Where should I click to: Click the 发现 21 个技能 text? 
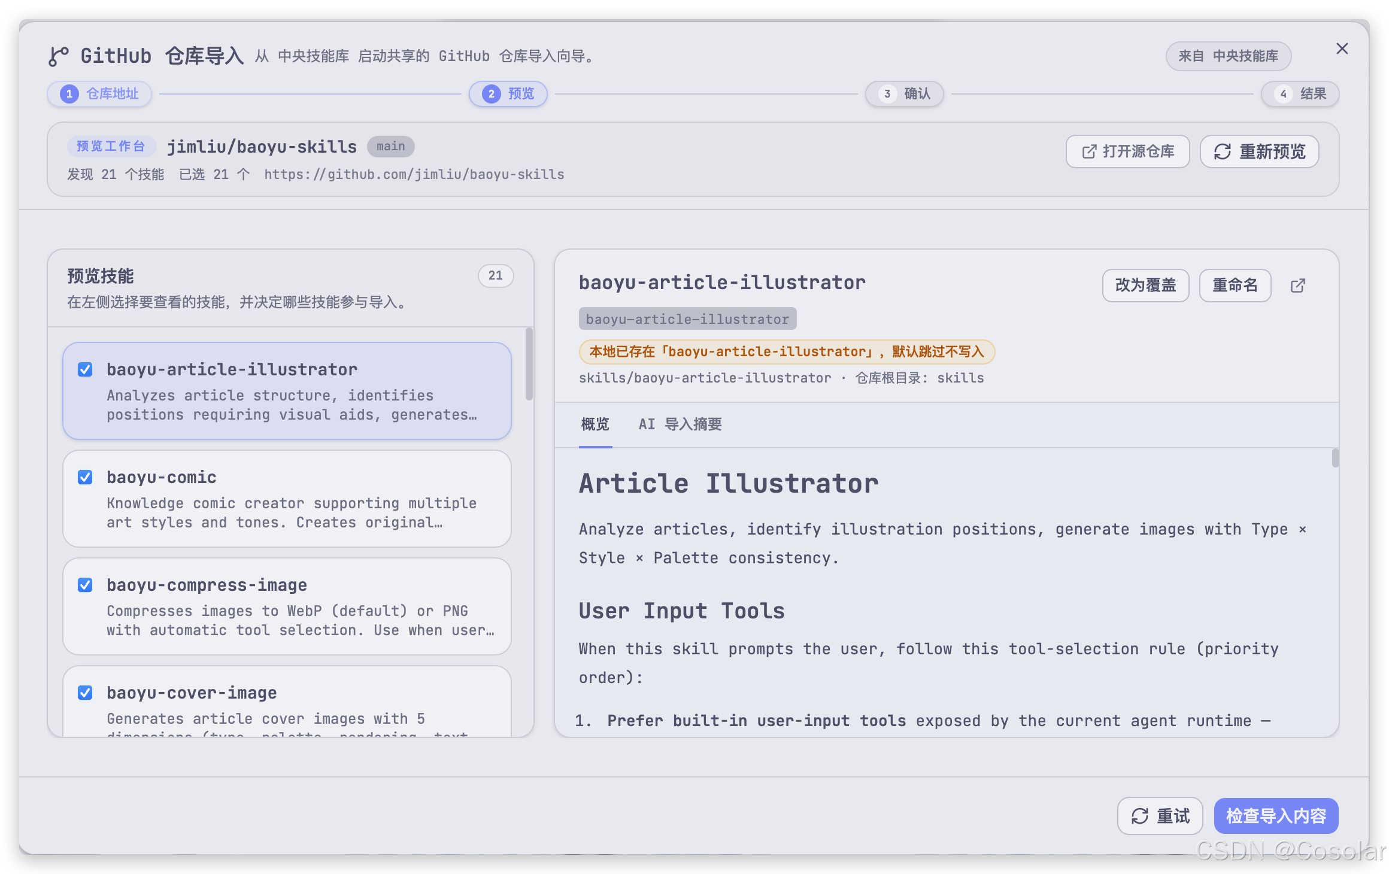point(115,174)
